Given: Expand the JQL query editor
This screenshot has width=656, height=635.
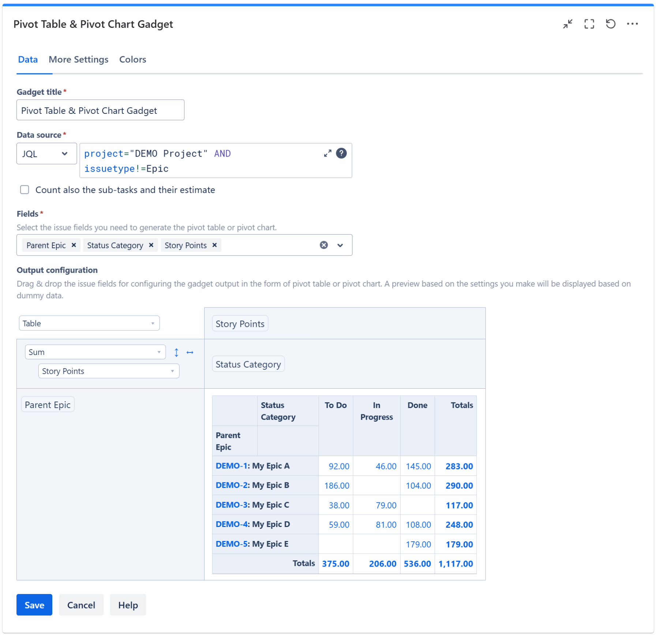Looking at the screenshot, I should pyautogui.click(x=327, y=153).
